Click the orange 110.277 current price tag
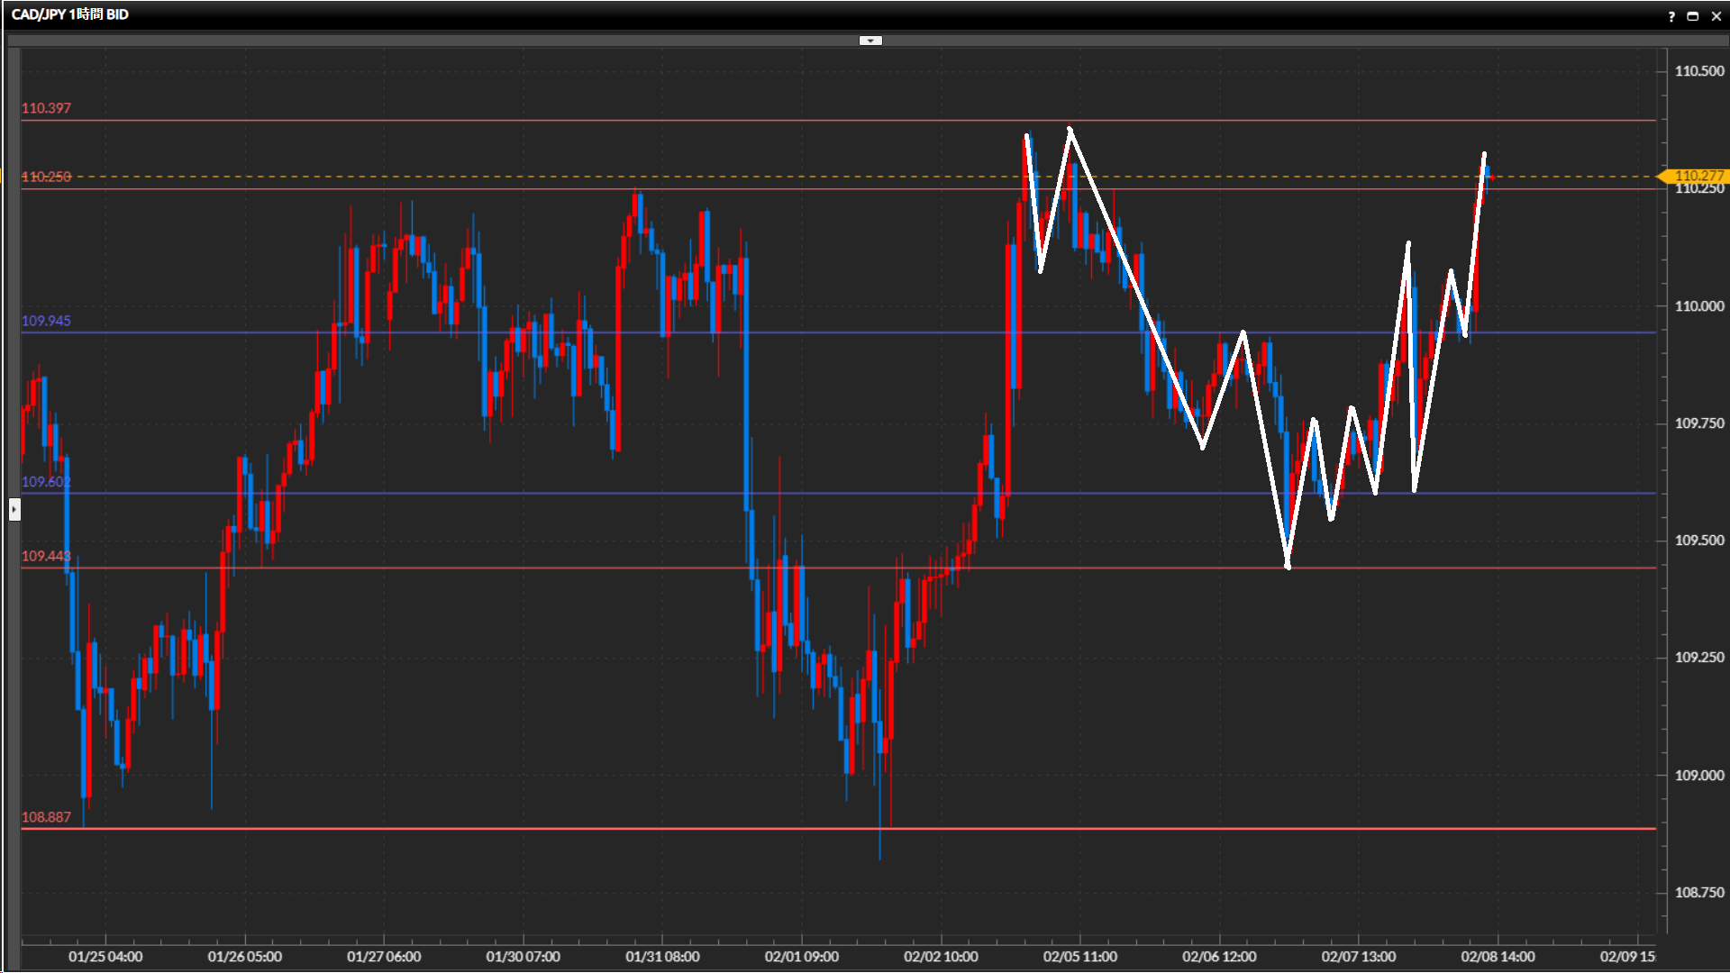This screenshot has height=973, width=1730. (x=1698, y=176)
